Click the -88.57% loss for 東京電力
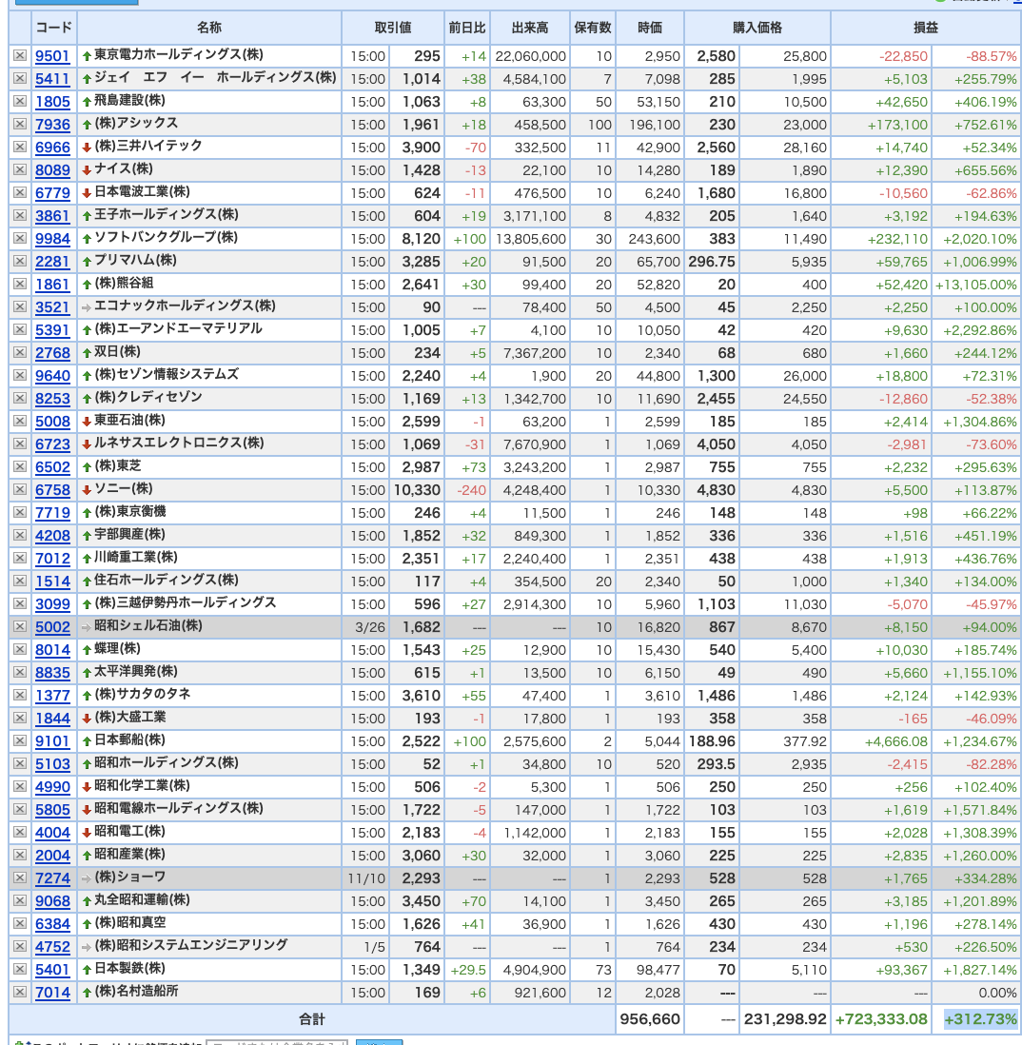The width and height of the screenshot is (1022, 1045). [992, 57]
